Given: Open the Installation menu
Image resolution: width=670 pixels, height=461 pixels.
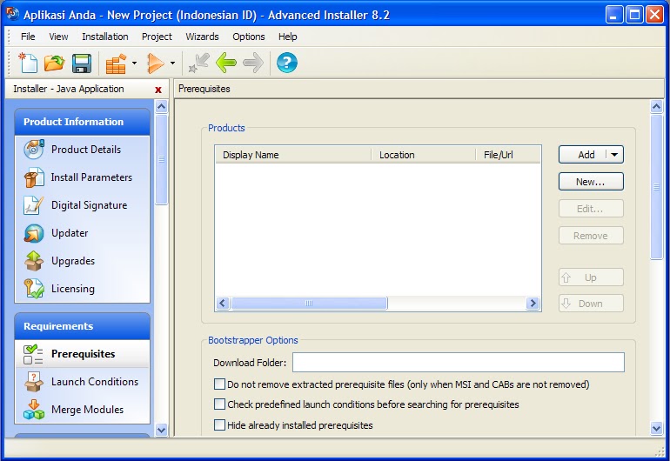Looking at the screenshot, I should pyautogui.click(x=105, y=37).
